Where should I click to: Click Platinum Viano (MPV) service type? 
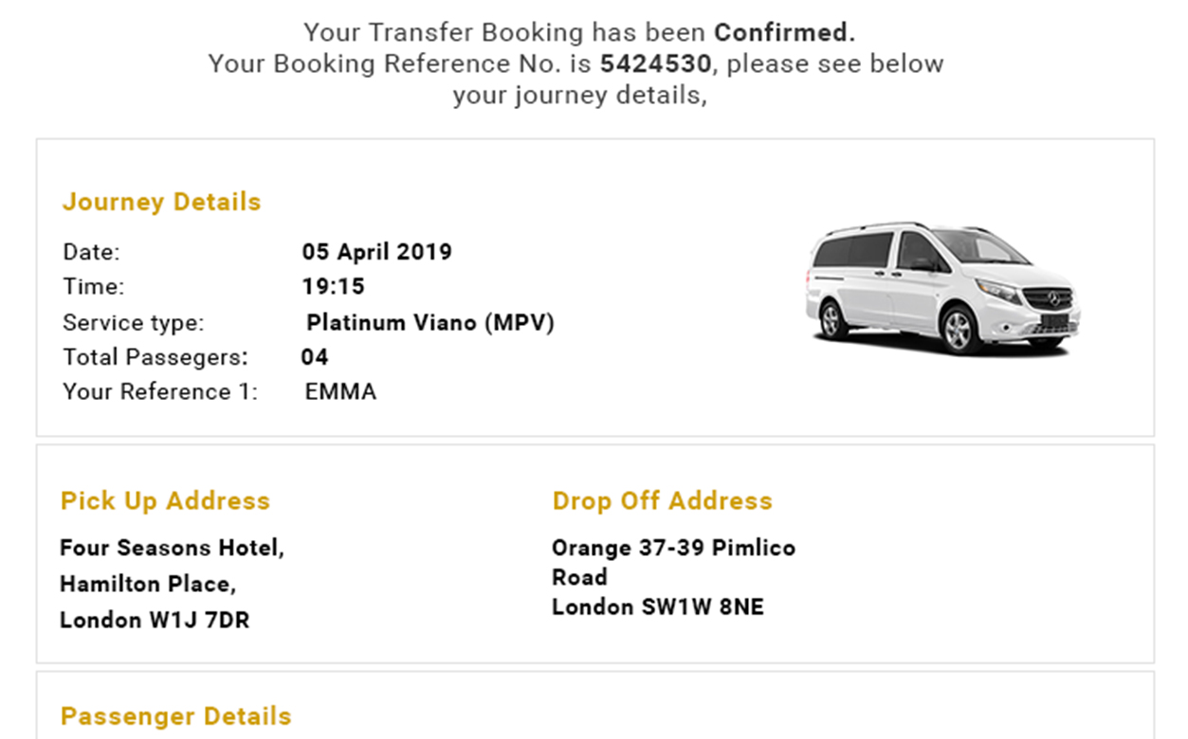point(430,323)
